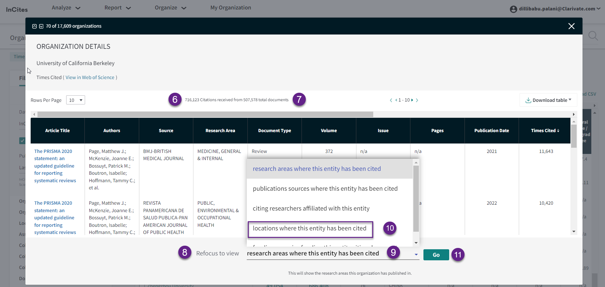Choose research areas where this entity has been cited
This screenshot has width=605, height=287.
[x=330, y=169]
